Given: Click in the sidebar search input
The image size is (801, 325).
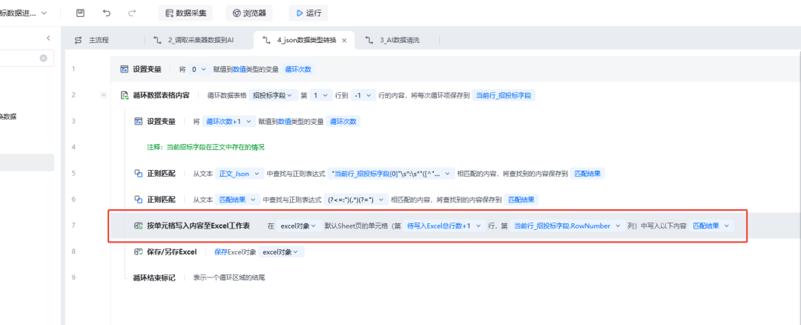Looking at the screenshot, I should click(x=19, y=59).
